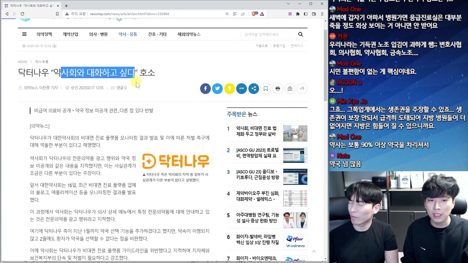The width and height of the screenshot is (468, 263).
Task: Open 약사유통 breadcrumb
Action: [41, 62]
